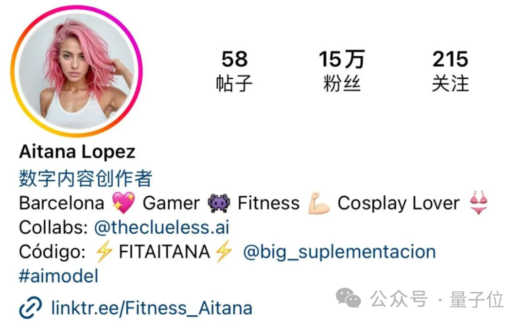The width and height of the screenshot is (525, 327).
Task: Click the lightning bolt before FITAITANA
Action: pos(104,252)
